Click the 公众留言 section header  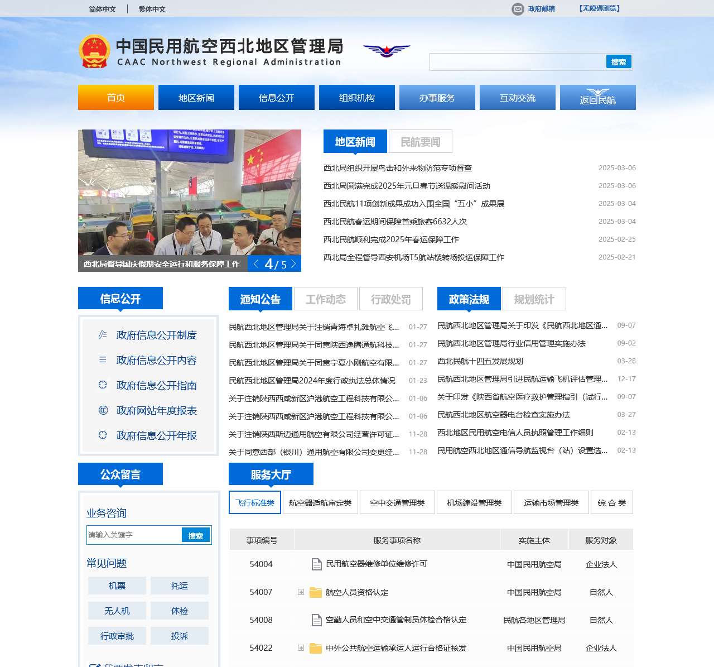click(120, 474)
